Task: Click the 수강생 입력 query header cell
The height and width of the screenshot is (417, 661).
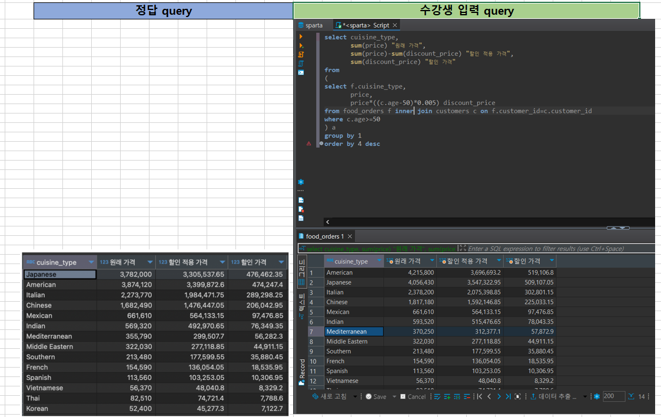Action: pyautogui.click(x=466, y=11)
